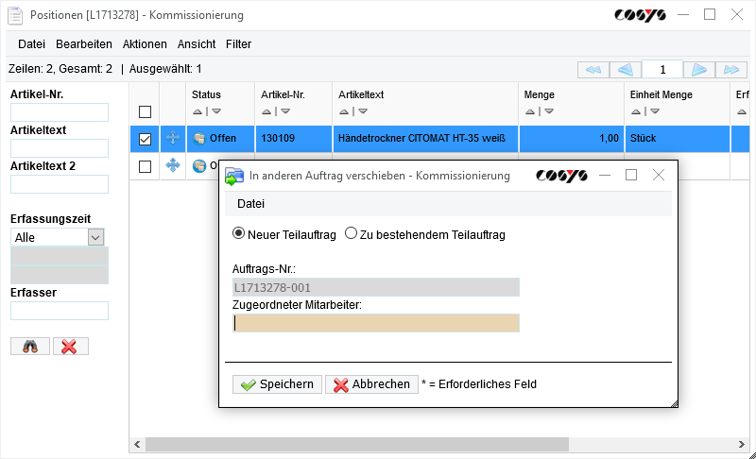Open the Erfassungszeit dropdown
The width and height of the screenshot is (756, 459).
[x=95, y=238]
